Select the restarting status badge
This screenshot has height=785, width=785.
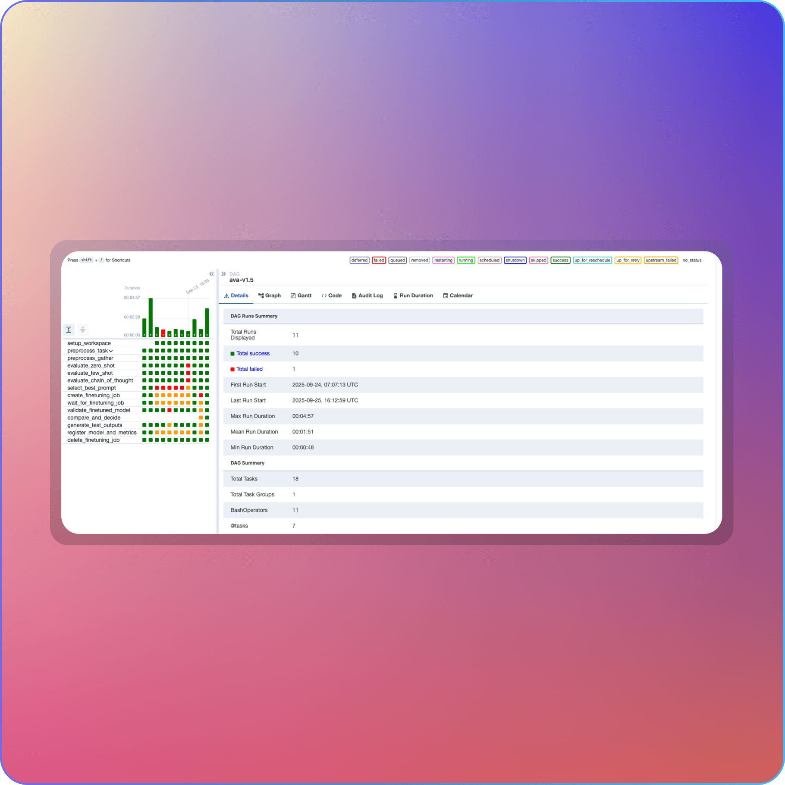(x=443, y=260)
